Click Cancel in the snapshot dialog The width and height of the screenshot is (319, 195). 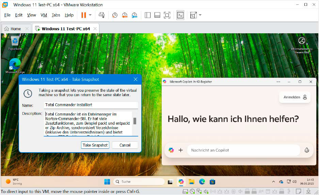125,145
